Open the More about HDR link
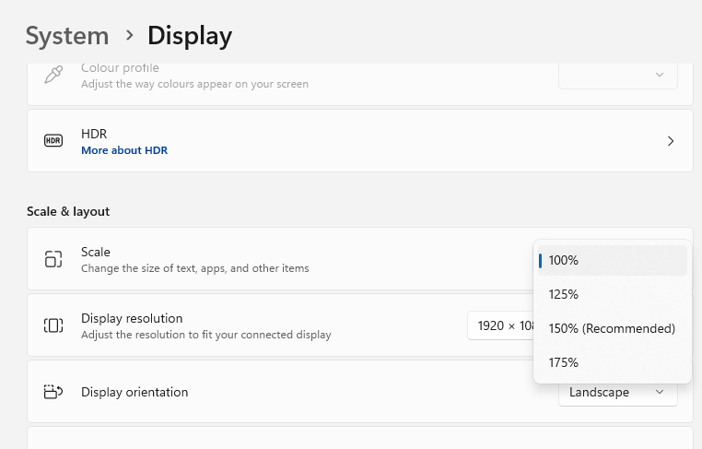 click(x=124, y=150)
